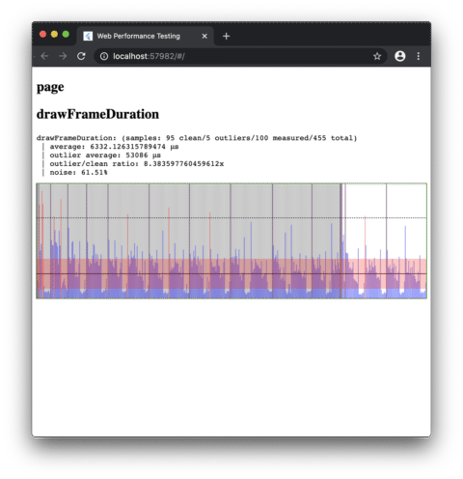Click the browser back arrow
463x479 pixels.
click(x=44, y=56)
